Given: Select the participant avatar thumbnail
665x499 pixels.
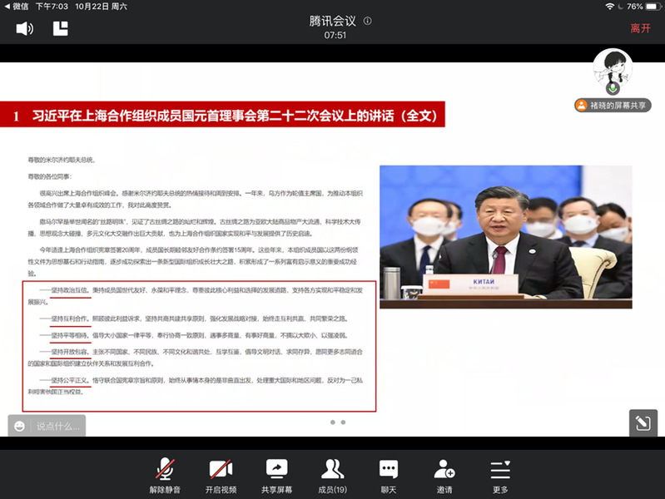Looking at the screenshot, I should tap(613, 71).
